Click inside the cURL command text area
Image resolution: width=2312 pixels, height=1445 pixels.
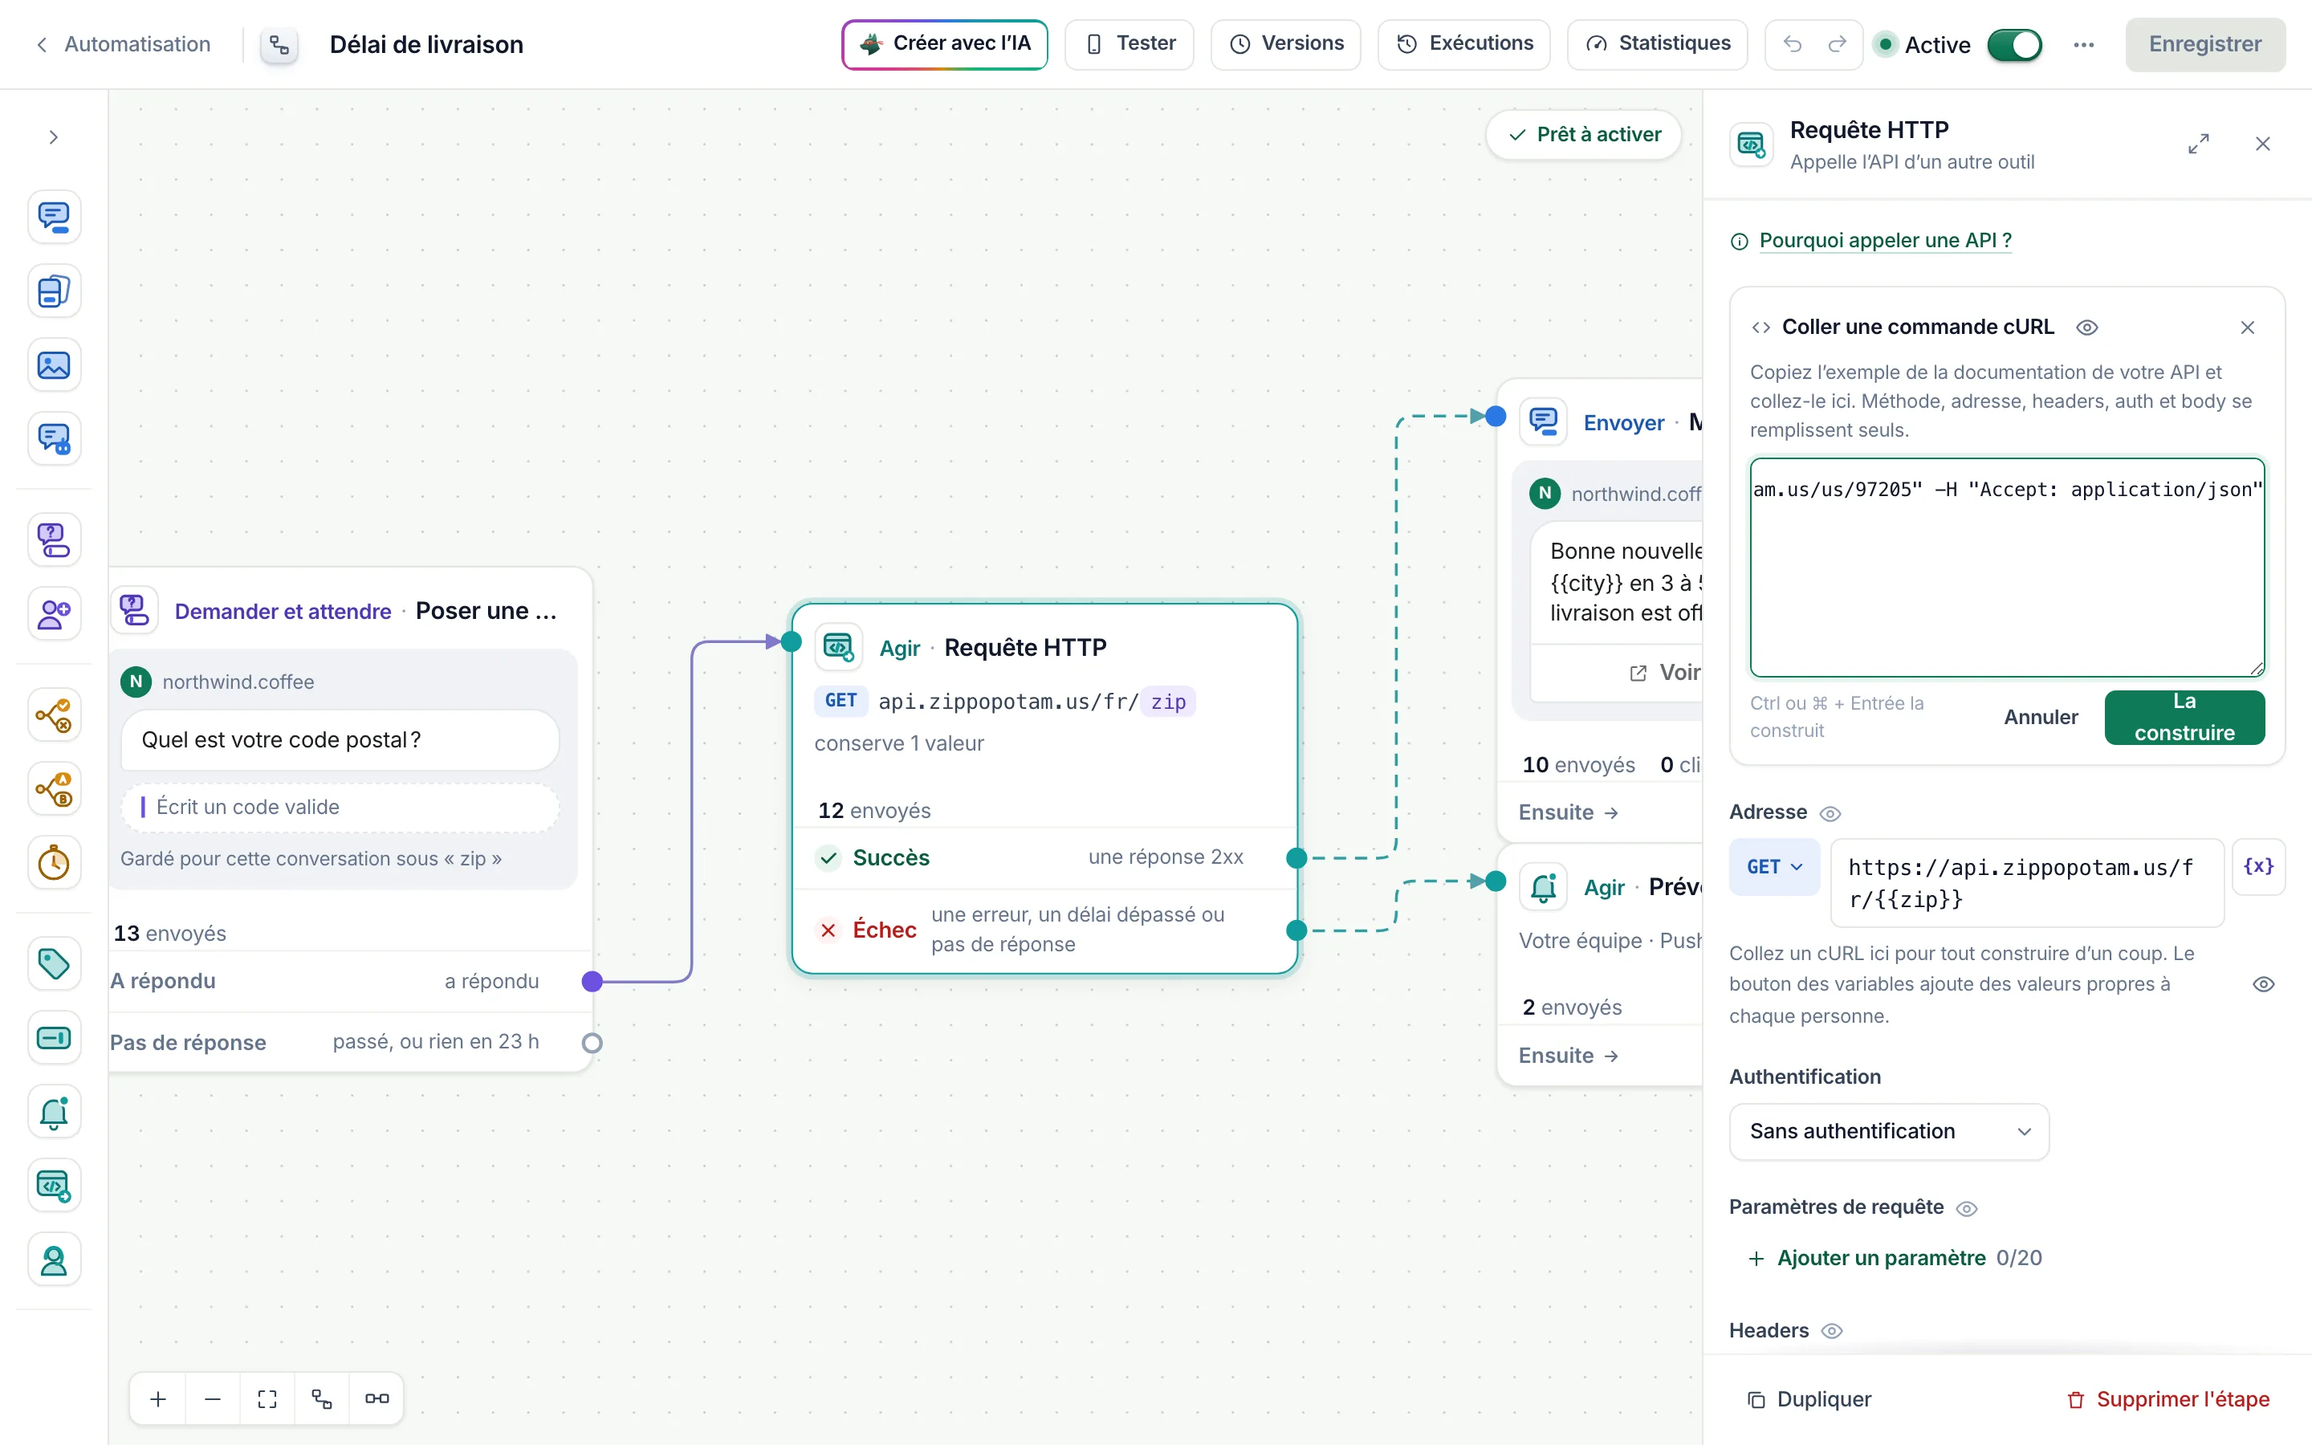(x=2006, y=568)
